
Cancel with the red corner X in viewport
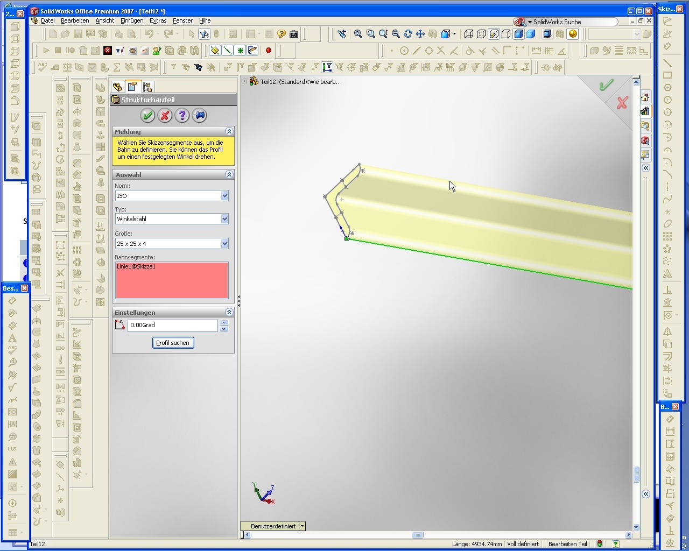point(622,103)
